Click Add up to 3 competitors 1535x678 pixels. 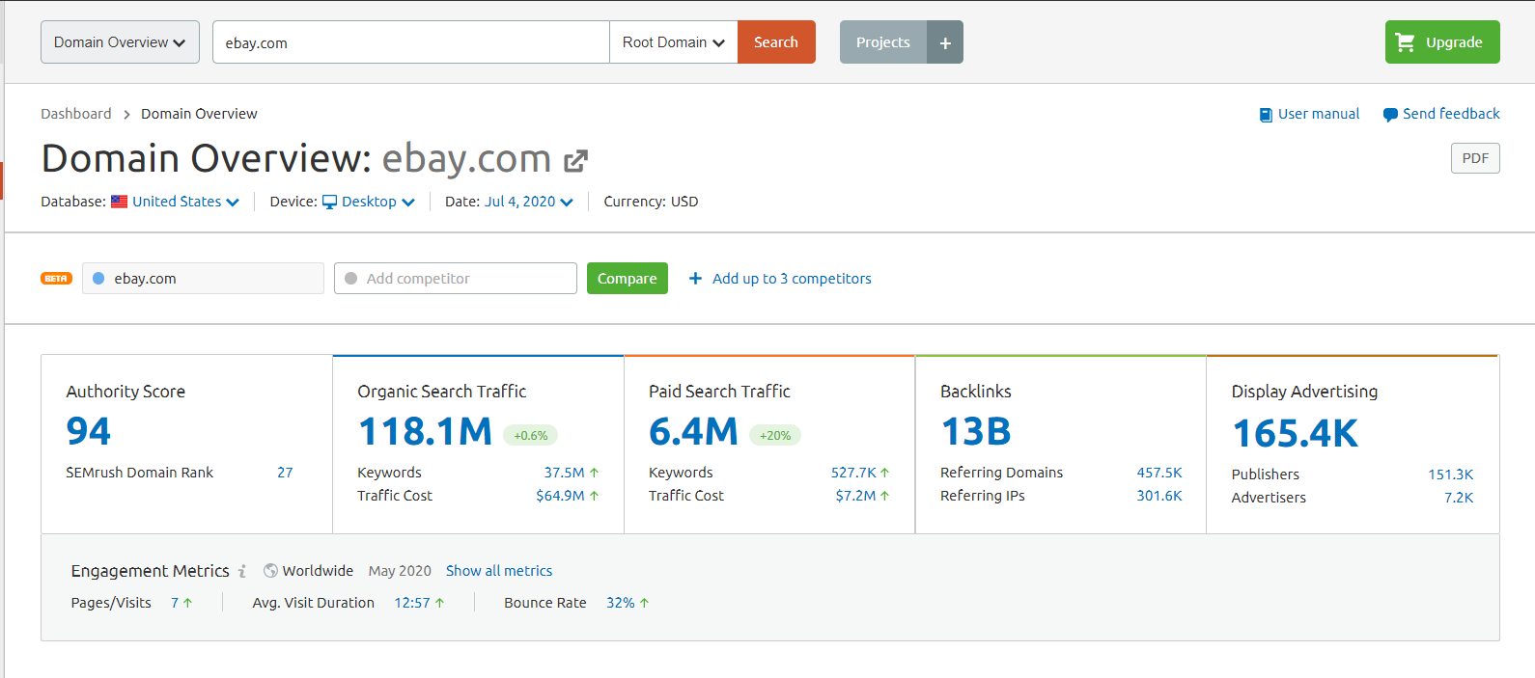tap(792, 279)
